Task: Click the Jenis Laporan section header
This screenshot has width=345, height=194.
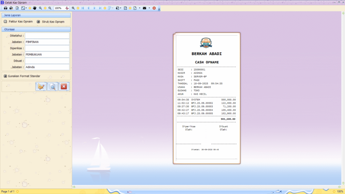Action: (x=36, y=15)
